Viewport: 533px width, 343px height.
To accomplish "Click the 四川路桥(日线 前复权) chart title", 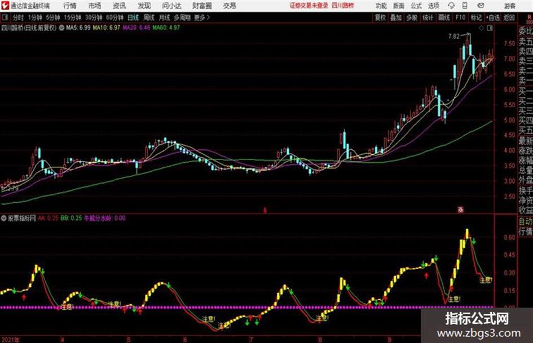I will point(29,28).
